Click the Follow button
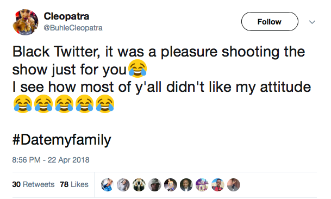This screenshot has height=199, width=331. pos(270,22)
